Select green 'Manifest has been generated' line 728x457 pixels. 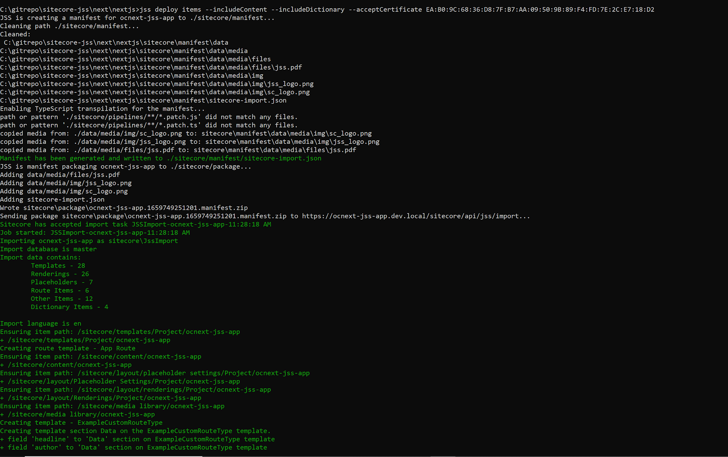pos(161,158)
